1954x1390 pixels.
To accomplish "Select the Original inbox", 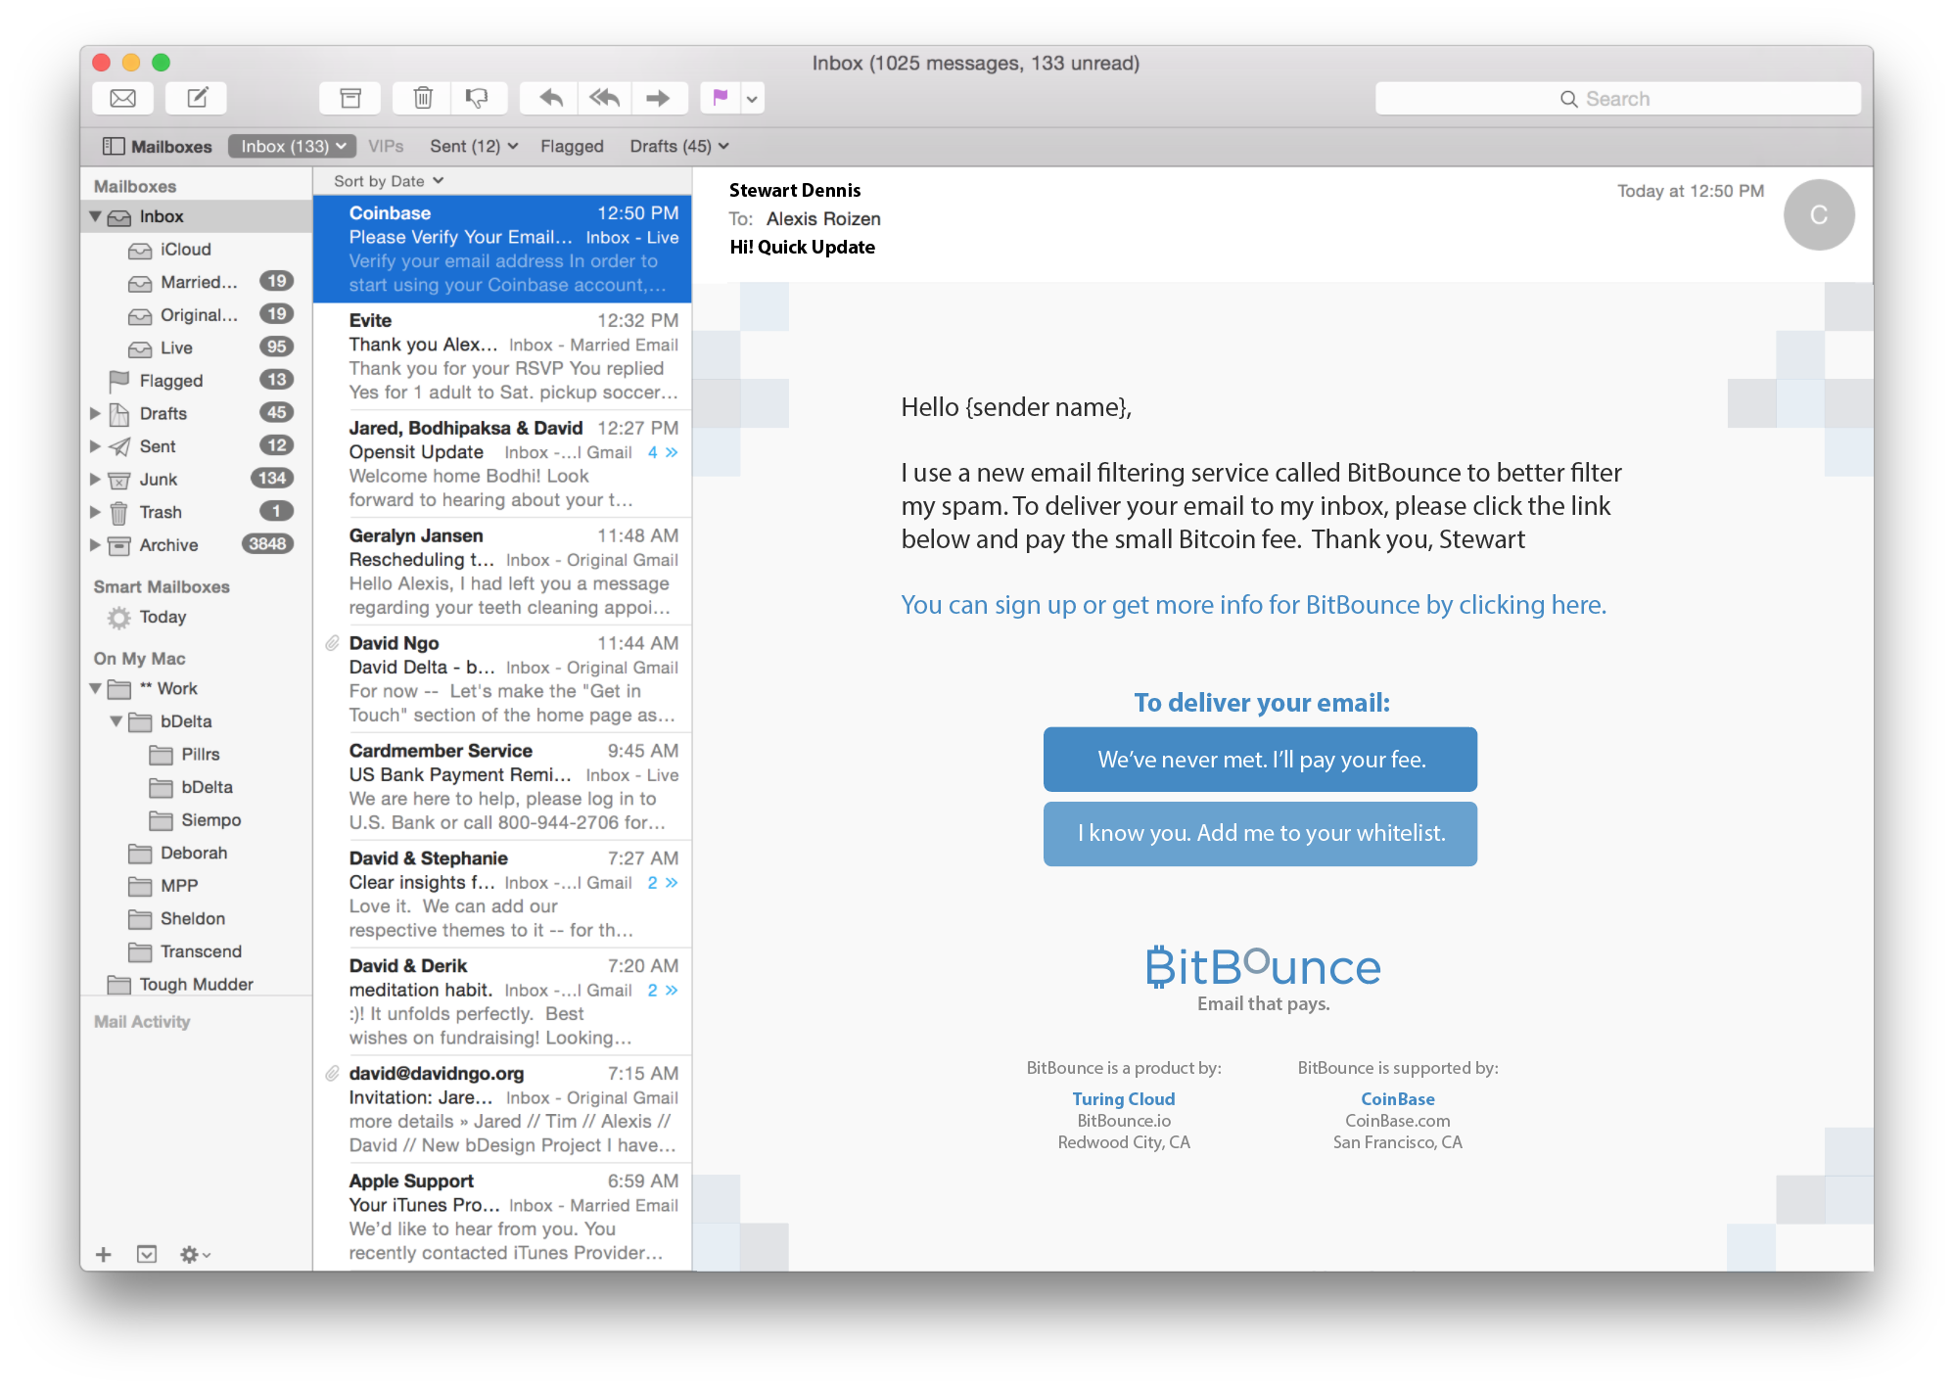I will coord(196,315).
